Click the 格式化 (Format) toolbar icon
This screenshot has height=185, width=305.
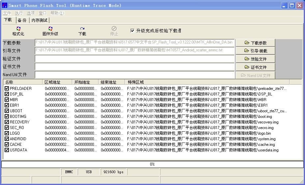[18, 29]
